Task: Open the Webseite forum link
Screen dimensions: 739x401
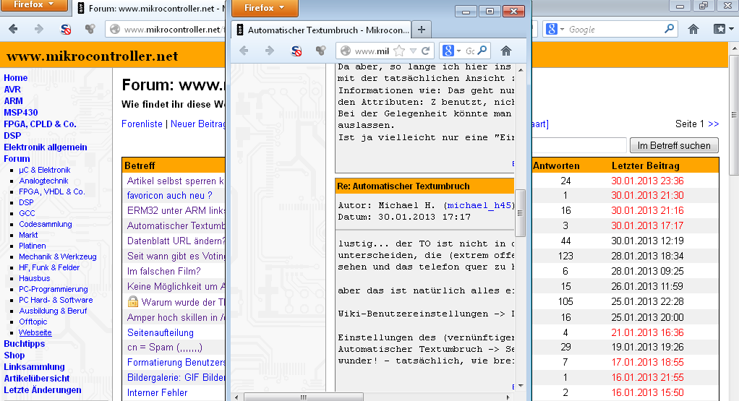Action: coord(35,332)
